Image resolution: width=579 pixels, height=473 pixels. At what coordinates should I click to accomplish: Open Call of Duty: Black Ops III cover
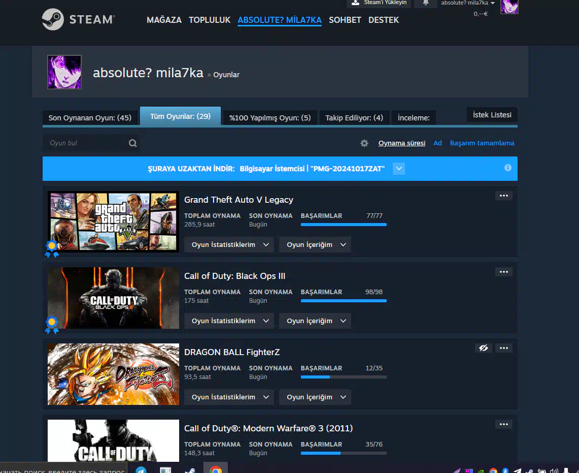[113, 298]
